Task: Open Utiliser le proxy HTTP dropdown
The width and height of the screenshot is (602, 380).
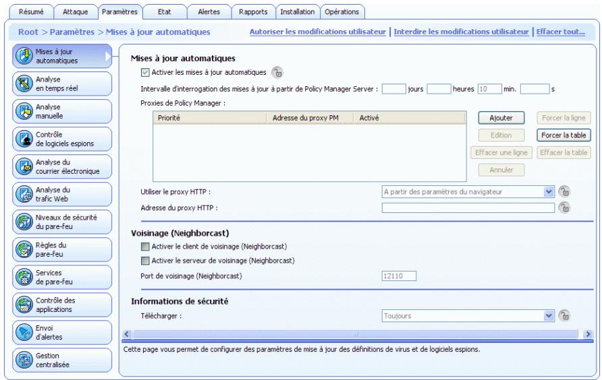Action: pyautogui.click(x=468, y=192)
